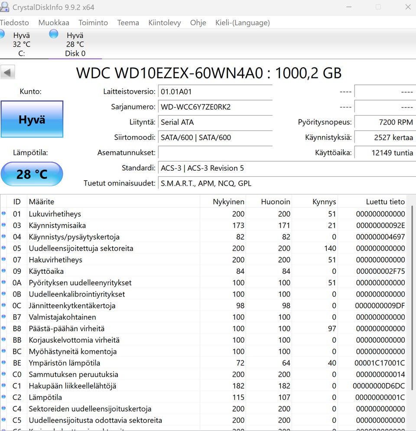
Task: Click the empty Asematunnukset field
Action: tap(215, 152)
